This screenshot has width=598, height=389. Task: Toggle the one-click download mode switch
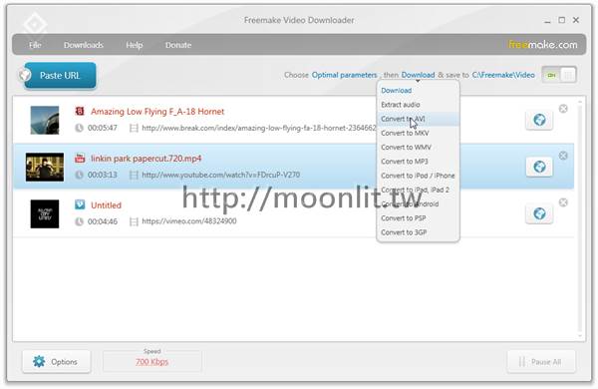pyautogui.click(x=559, y=75)
